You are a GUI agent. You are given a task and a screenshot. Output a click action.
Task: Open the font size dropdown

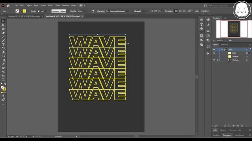[x=162, y=11]
